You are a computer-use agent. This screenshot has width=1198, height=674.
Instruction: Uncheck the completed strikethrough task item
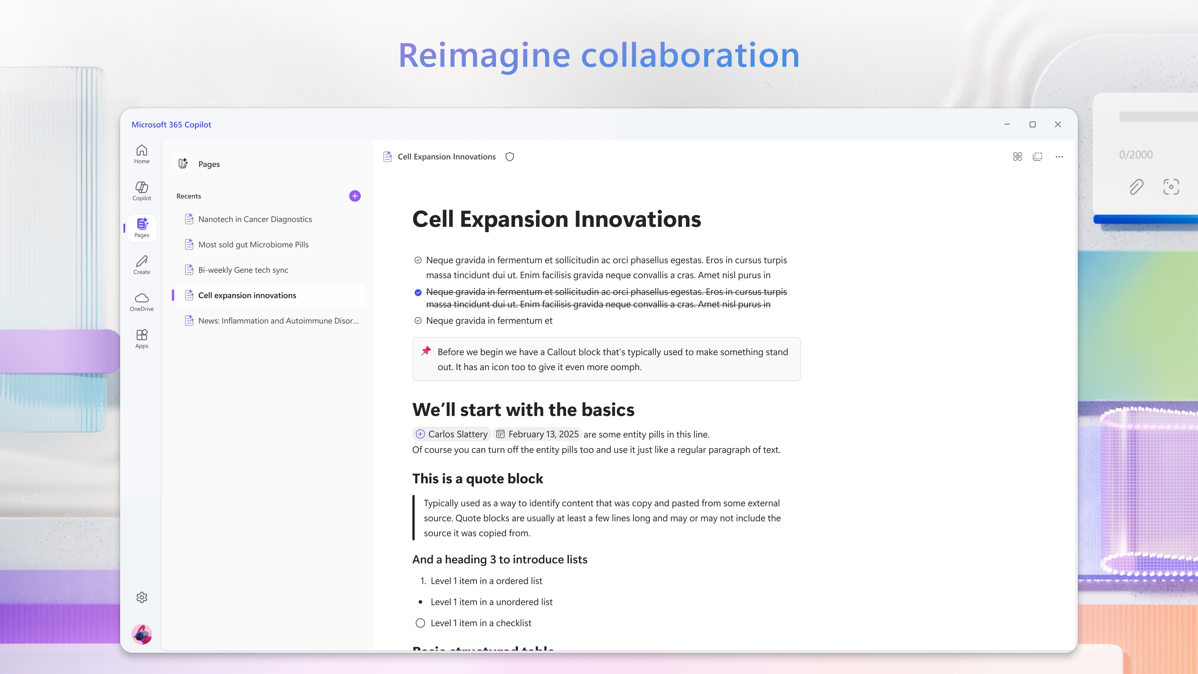pyautogui.click(x=418, y=293)
